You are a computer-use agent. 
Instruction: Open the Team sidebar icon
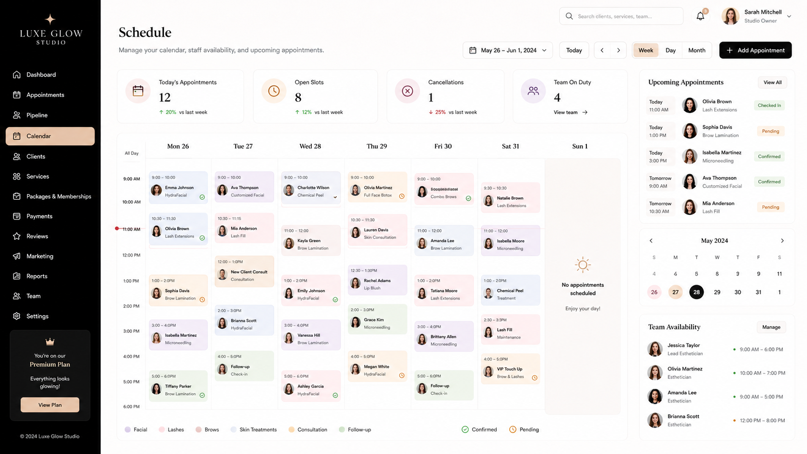click(17, 296)
